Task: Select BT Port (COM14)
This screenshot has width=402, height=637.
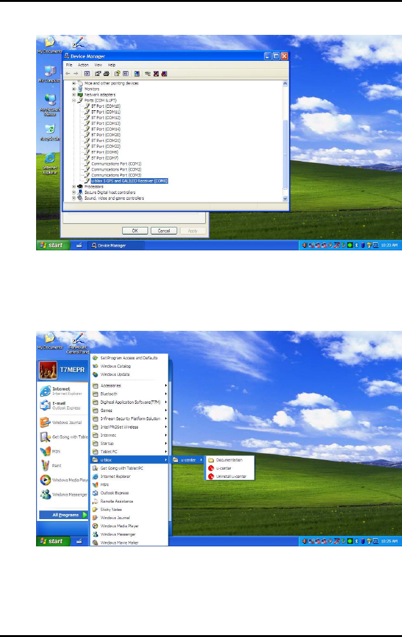Action: 106,129
